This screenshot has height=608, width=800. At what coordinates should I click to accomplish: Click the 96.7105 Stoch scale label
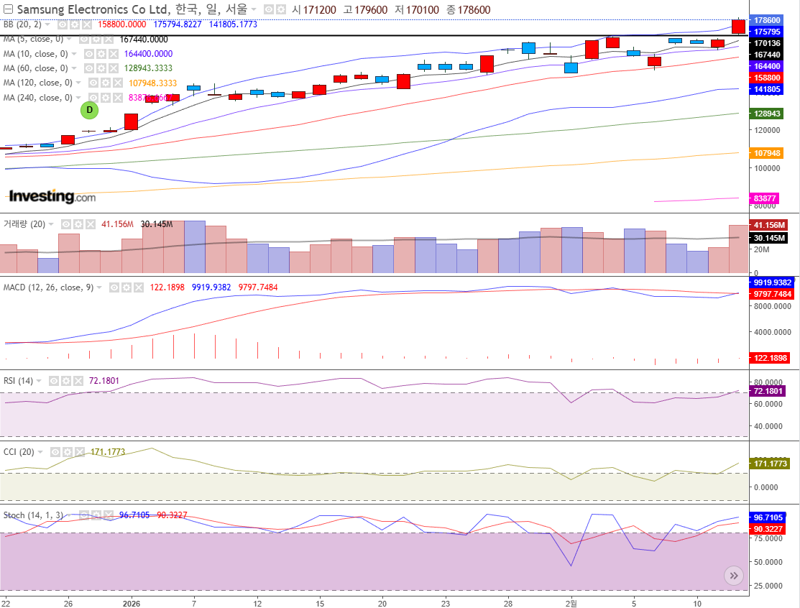768,517
